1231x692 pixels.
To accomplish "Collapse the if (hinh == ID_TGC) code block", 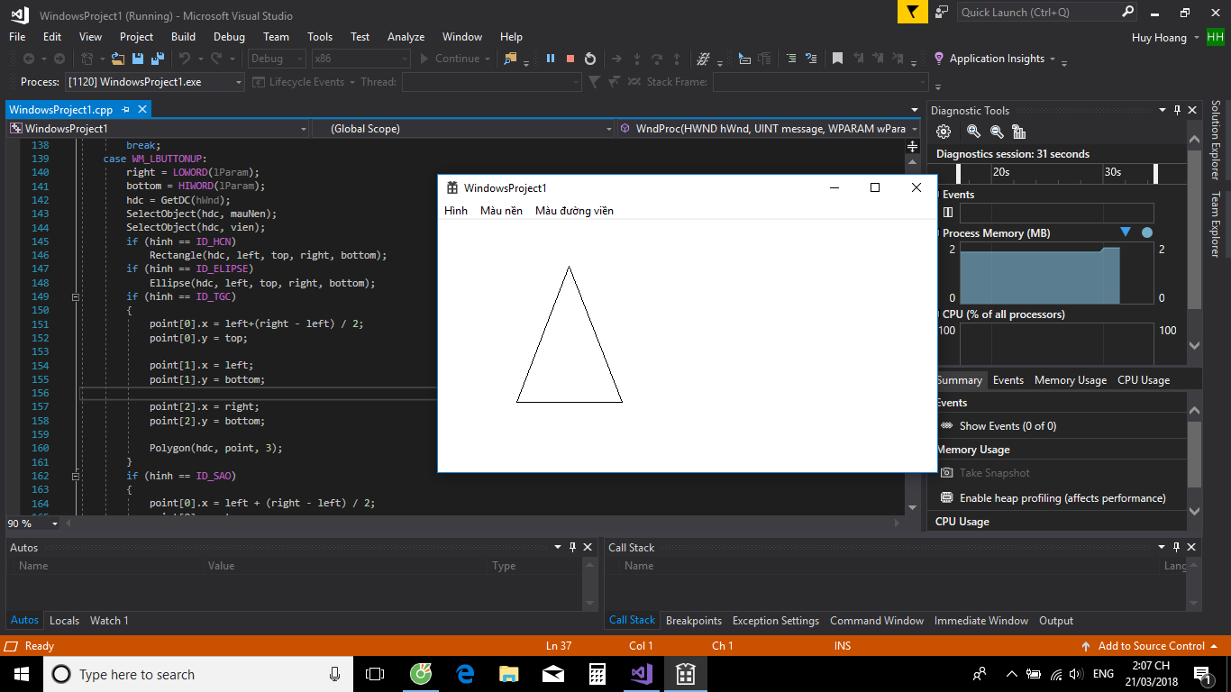I will (76, 296).
